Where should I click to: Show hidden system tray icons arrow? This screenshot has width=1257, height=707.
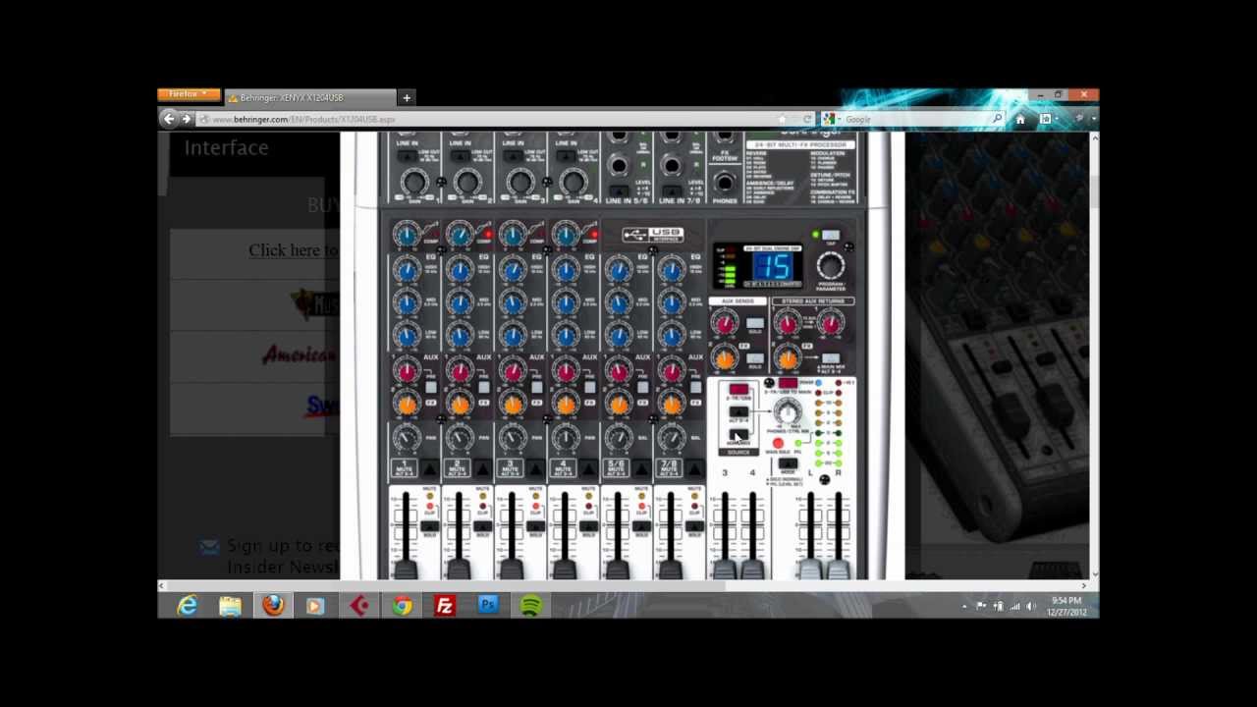tap(964, 607)
